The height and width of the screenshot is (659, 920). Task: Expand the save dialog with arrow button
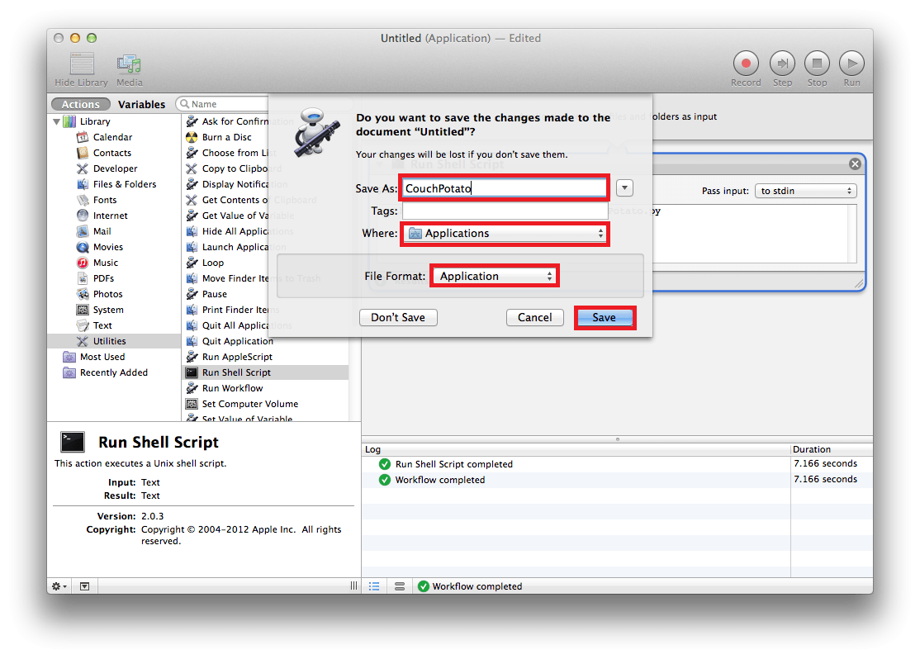[x=624, y=187]
